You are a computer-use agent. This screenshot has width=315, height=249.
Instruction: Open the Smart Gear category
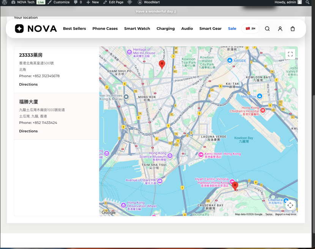click(210, 29)
